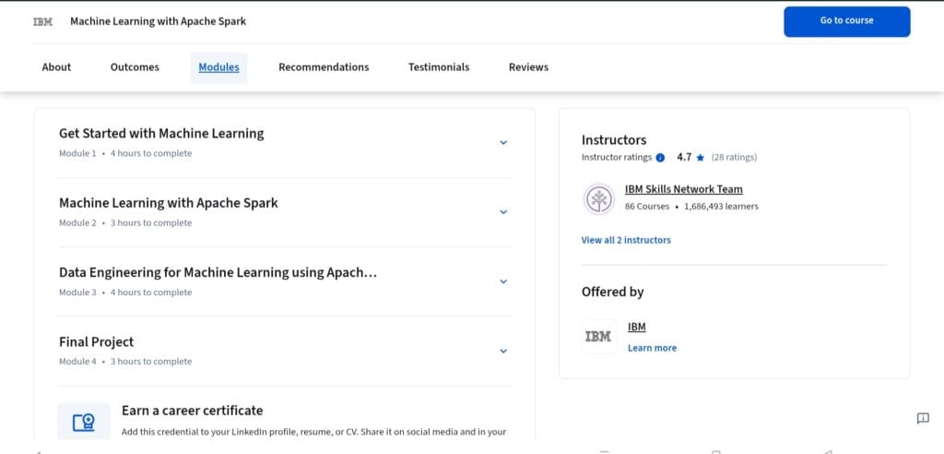Open the IBM provider link
The height and width of the screenshot is (454, 944).
point(636,327)
